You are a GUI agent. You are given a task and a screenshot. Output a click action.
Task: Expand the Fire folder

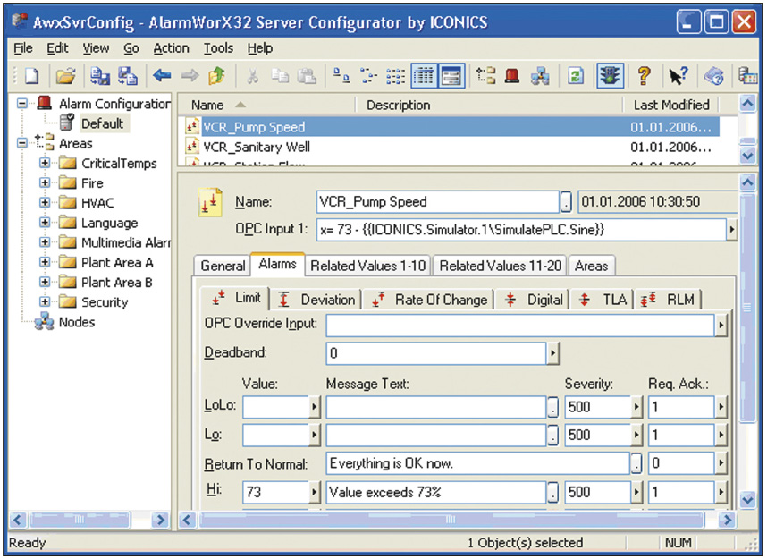45,183
